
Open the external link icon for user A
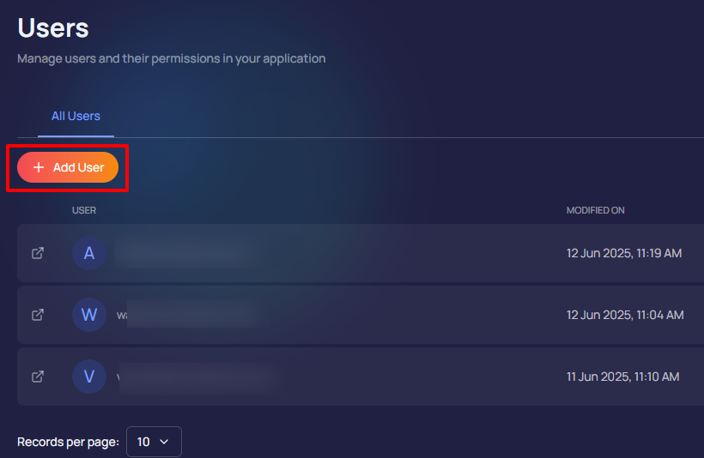(x=38, y=253)
